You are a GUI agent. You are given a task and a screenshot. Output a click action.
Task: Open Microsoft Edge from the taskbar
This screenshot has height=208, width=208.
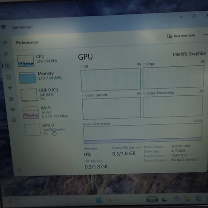pos(198,198)
